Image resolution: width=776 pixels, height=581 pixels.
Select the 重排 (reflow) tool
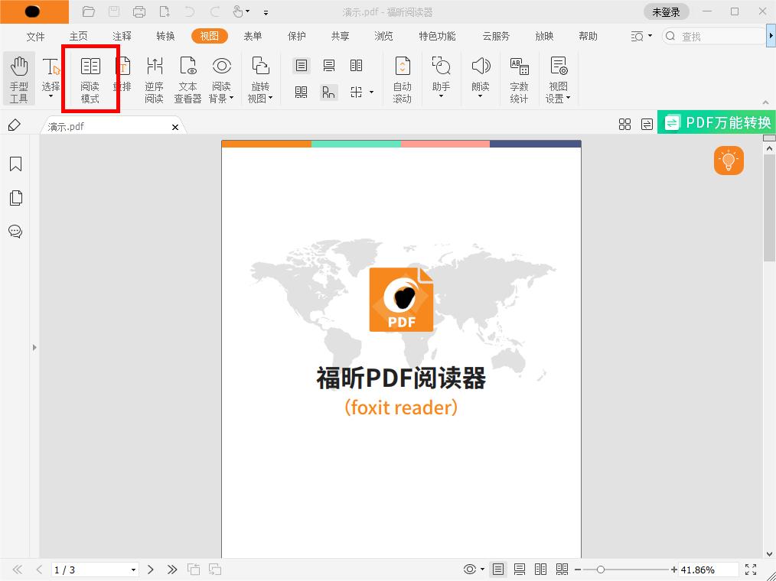122,78
